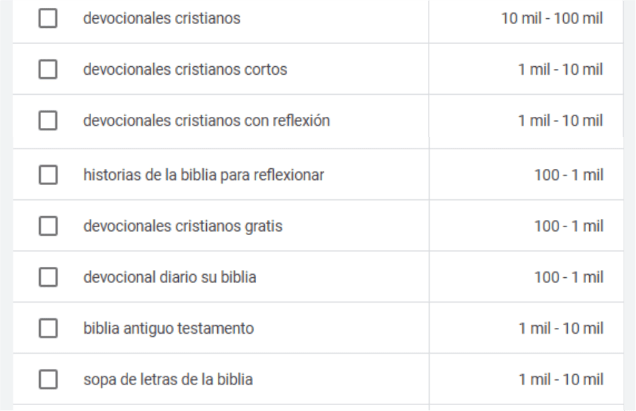Click the 'biblia antiguo testamento' keyword text
This screenshot has width=636, height=411.
[x=168, y=329]
